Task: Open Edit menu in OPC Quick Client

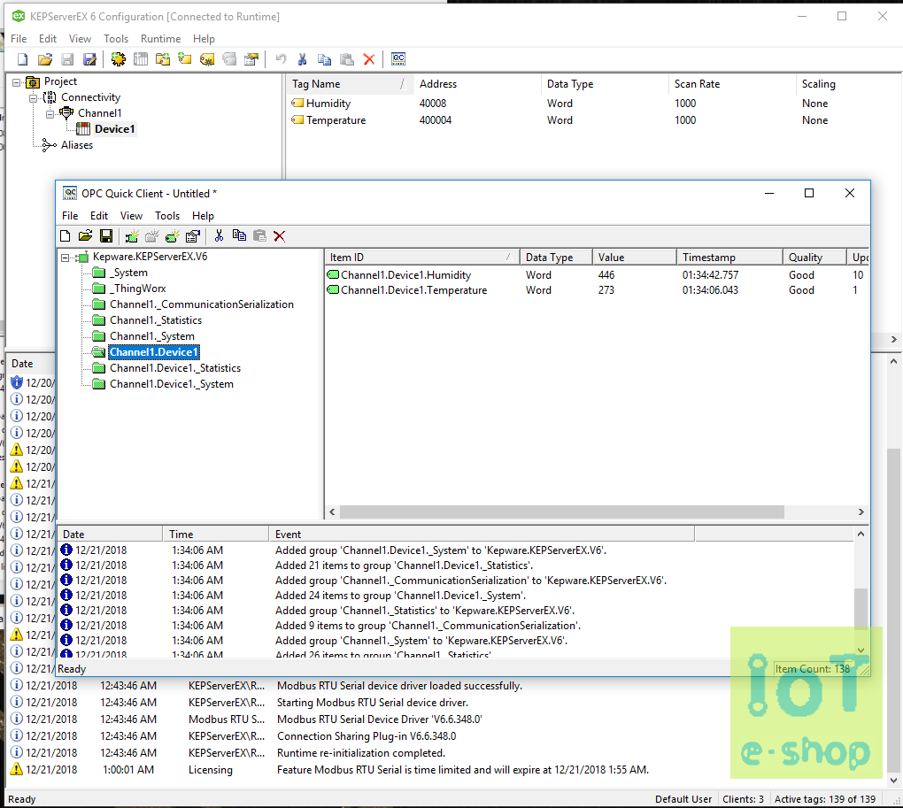Action: click(99, 216)
